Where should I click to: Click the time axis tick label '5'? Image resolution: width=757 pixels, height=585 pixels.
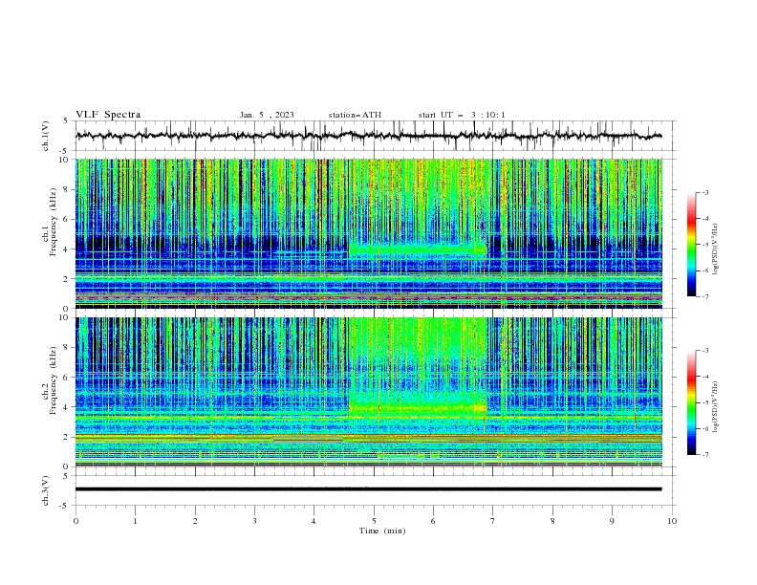pos(374,521)
